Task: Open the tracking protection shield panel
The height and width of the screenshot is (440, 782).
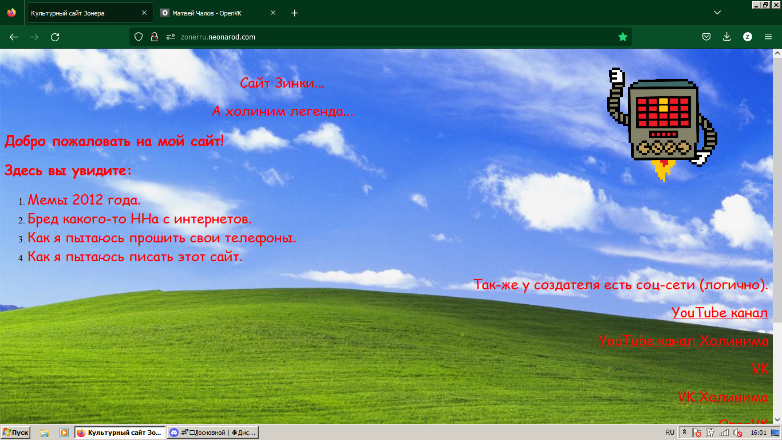Action: click(138, 37)
